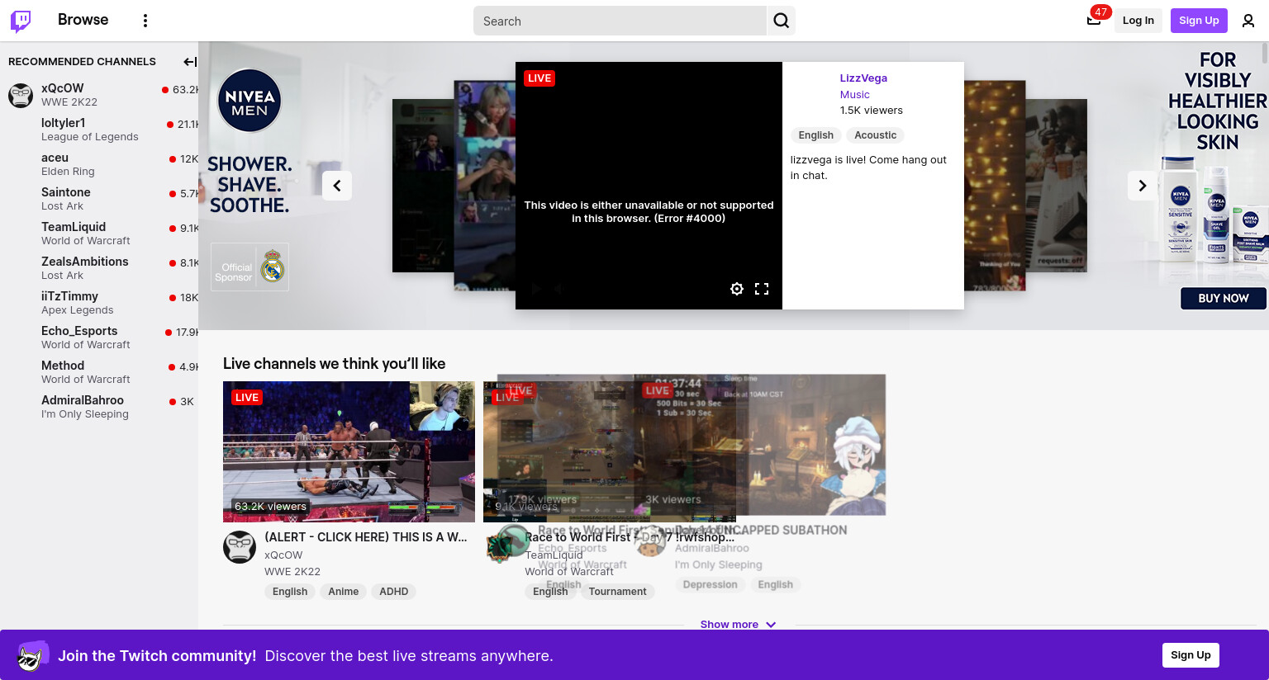Open the AdmiralBahroo subathon stream thumbnail
The image size is (1269, 680).
coord(760,446)
